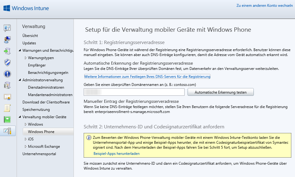
Task: Click the Windows Intune logo
Action: point(26,8)
